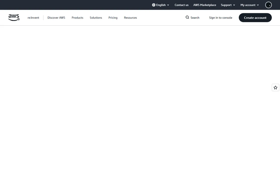The height and width of the screenshot is (175, 280).
Task: Click Sign in to console
Action: [221, 18]
